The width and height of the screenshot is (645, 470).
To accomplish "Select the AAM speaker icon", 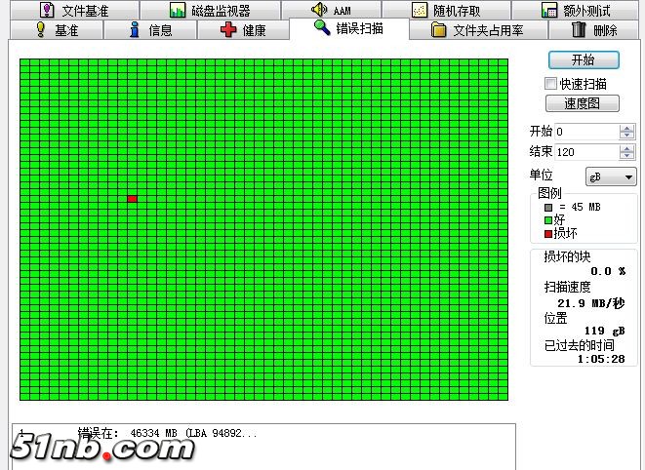I will tap(318, 11).
